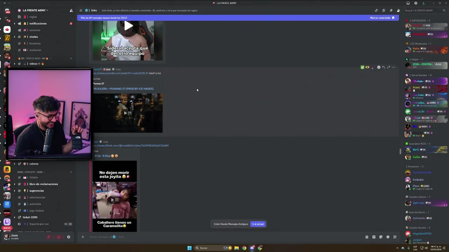Open LA FRENTE ARMY server dropdown

tap(35, 10)
